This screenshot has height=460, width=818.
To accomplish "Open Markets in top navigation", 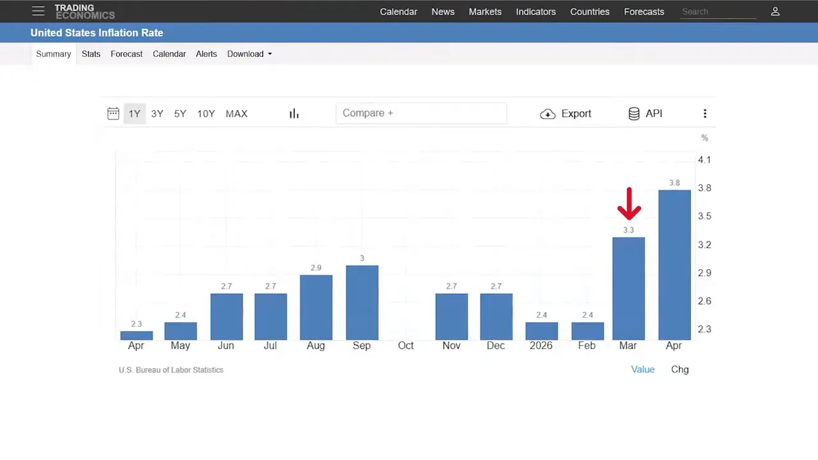I will 485,11.
